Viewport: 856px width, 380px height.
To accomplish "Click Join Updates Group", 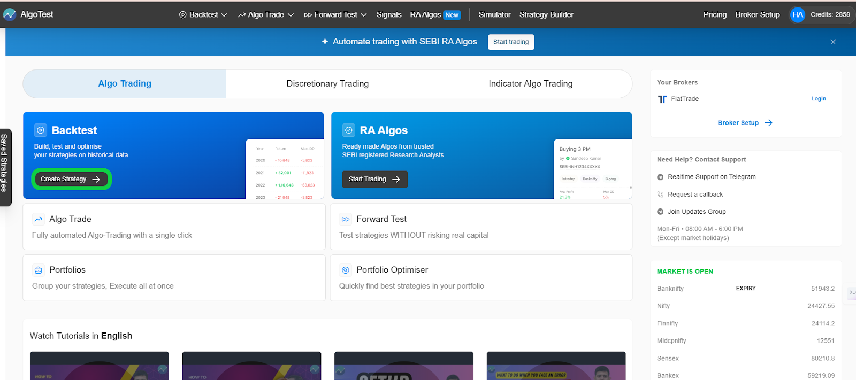I will click(x=697, y=212).
